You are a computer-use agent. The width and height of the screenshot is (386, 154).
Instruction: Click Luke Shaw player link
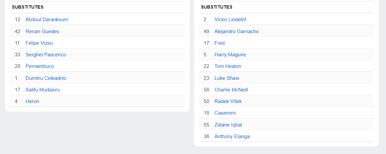[227, 78]
